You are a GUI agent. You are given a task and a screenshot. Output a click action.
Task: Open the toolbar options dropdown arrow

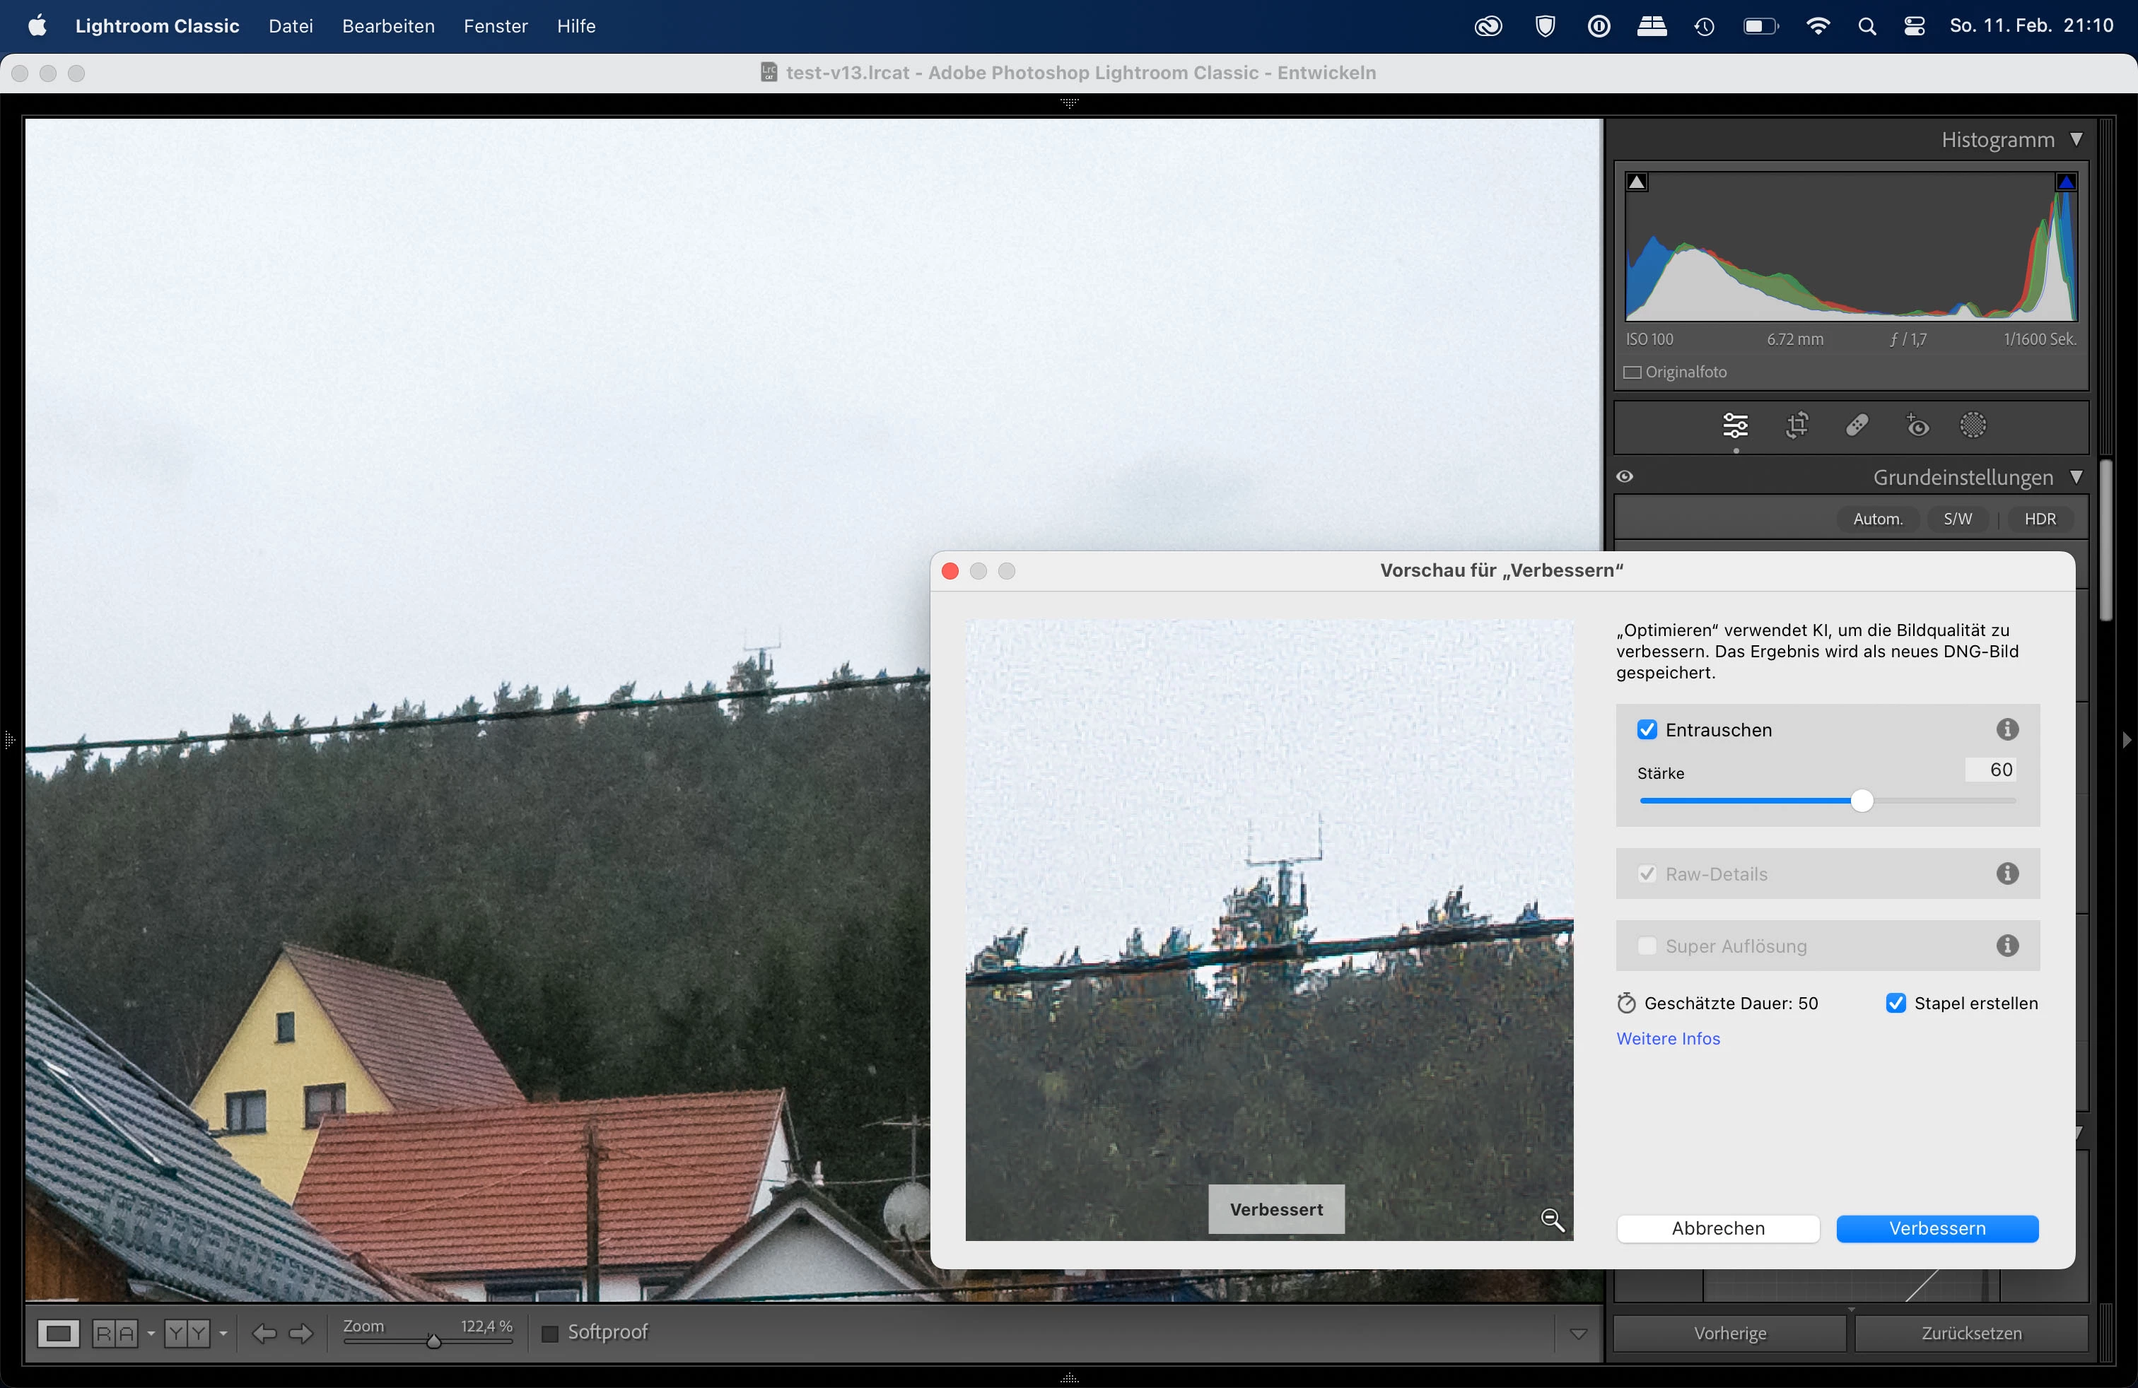pos(1578,1334)
